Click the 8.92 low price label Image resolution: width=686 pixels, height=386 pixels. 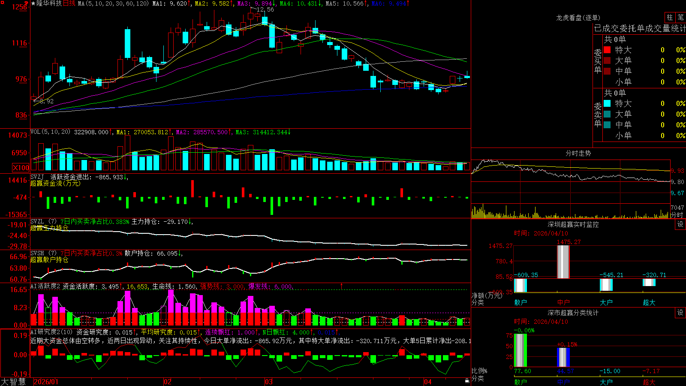coord(46,101)
